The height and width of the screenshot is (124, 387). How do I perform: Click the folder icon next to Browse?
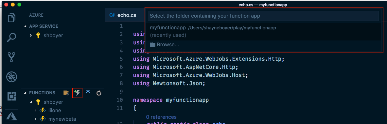[152, 45]
